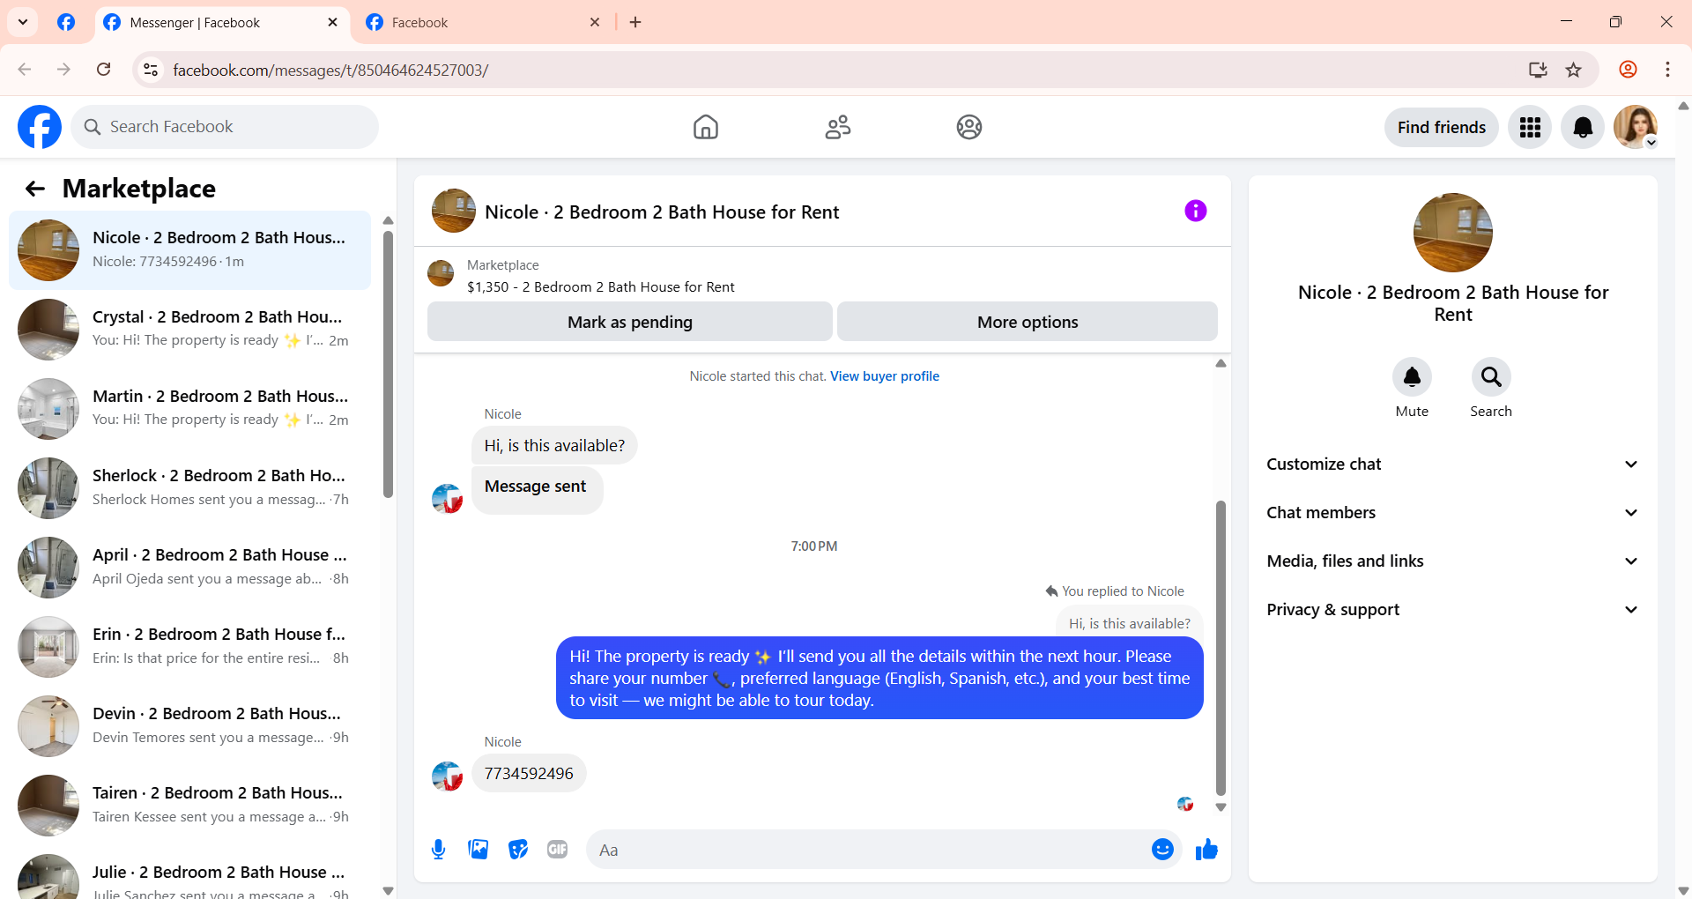
Task: Open Chrome profile icon
Action: click(1629, 70)
